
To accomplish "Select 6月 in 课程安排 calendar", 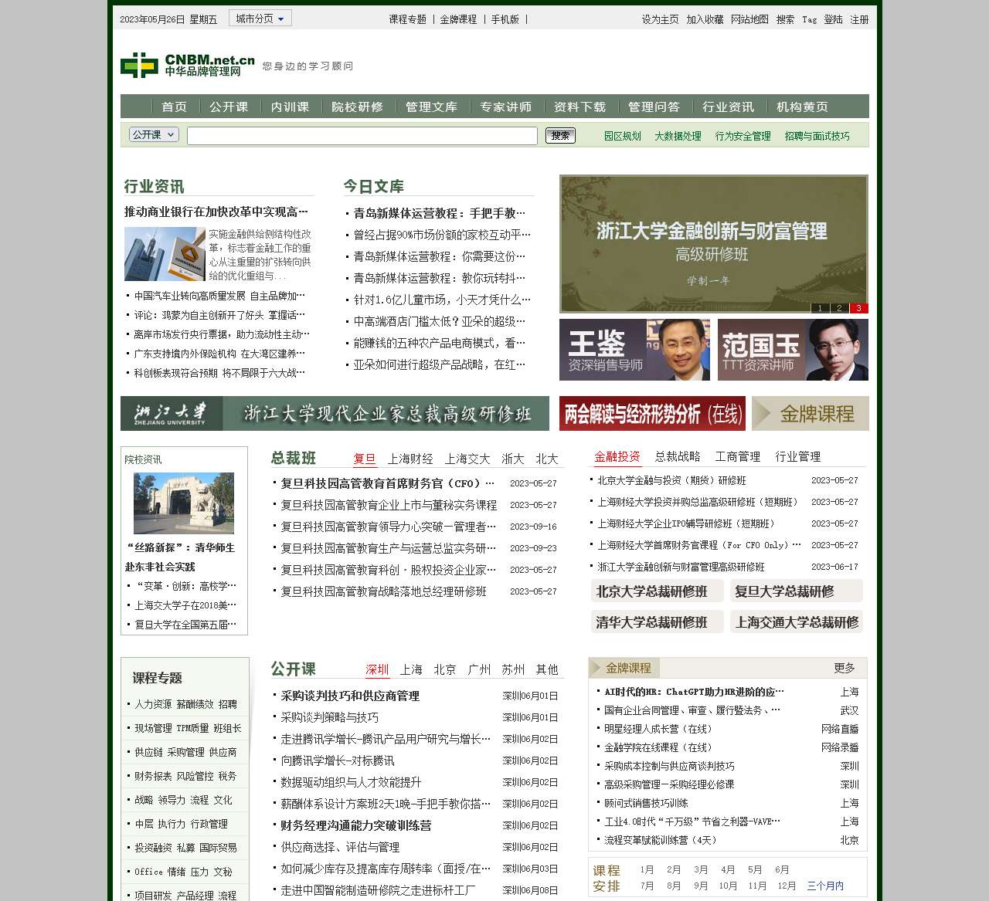I will [782, 869].
